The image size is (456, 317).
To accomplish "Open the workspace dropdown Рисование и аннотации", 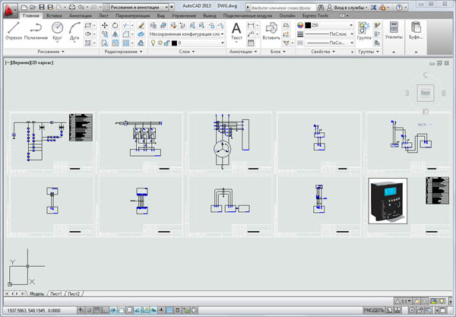I will pyautogui.click(x=136, y=7).
